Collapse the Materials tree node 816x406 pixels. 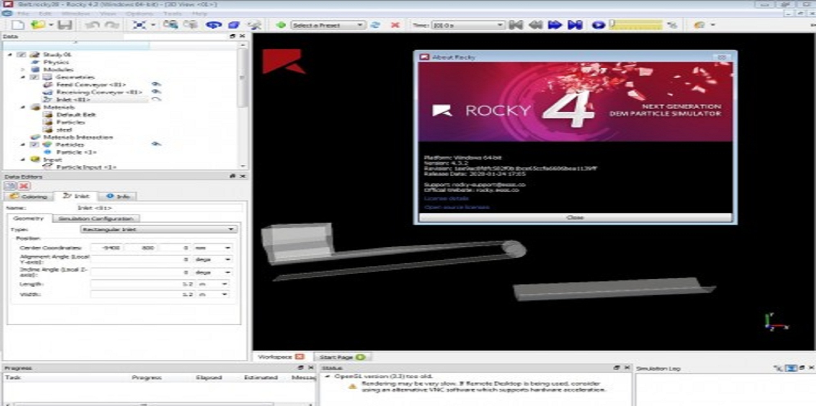click(23, 107)
